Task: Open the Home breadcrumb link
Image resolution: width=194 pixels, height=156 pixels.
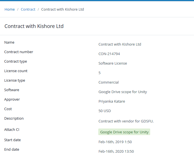Action: pos(10,10)
